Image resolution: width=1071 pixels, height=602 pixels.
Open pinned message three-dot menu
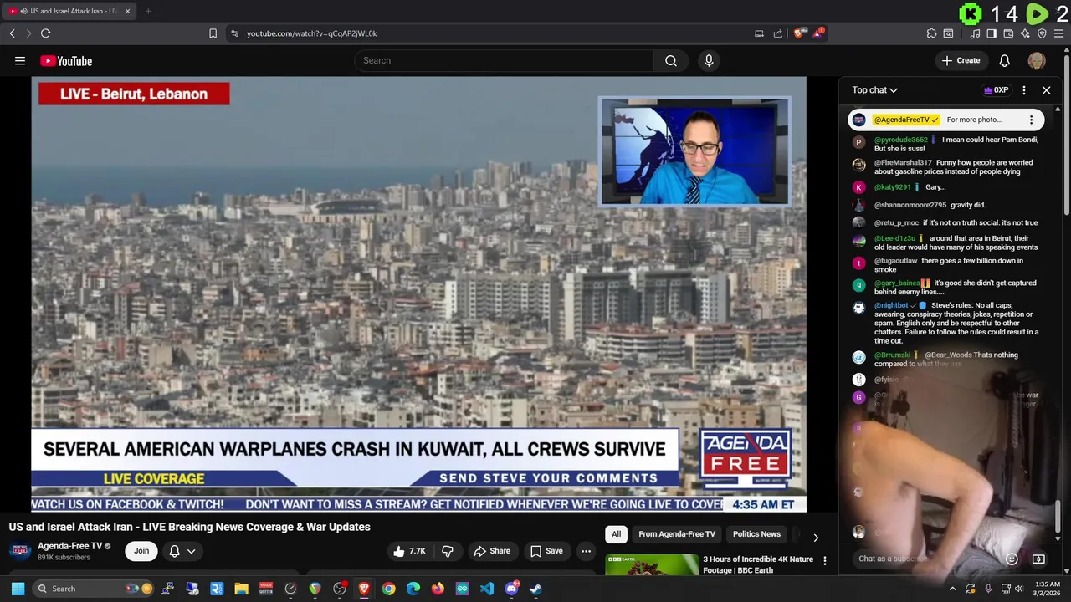pos(1032,120)
